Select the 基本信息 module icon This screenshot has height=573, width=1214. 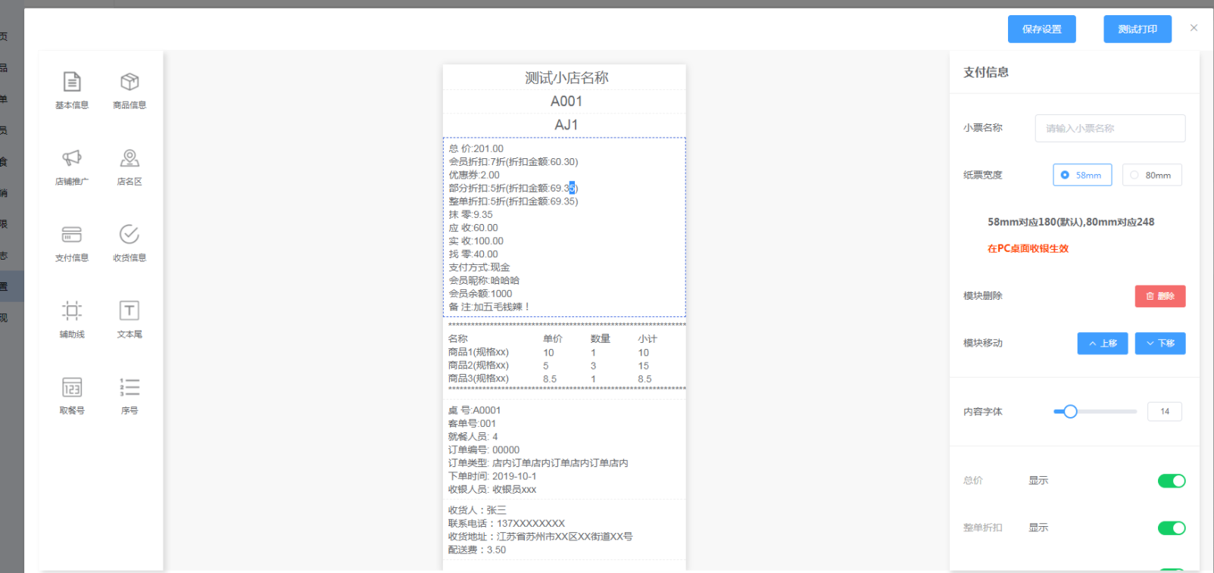(72, 82)
